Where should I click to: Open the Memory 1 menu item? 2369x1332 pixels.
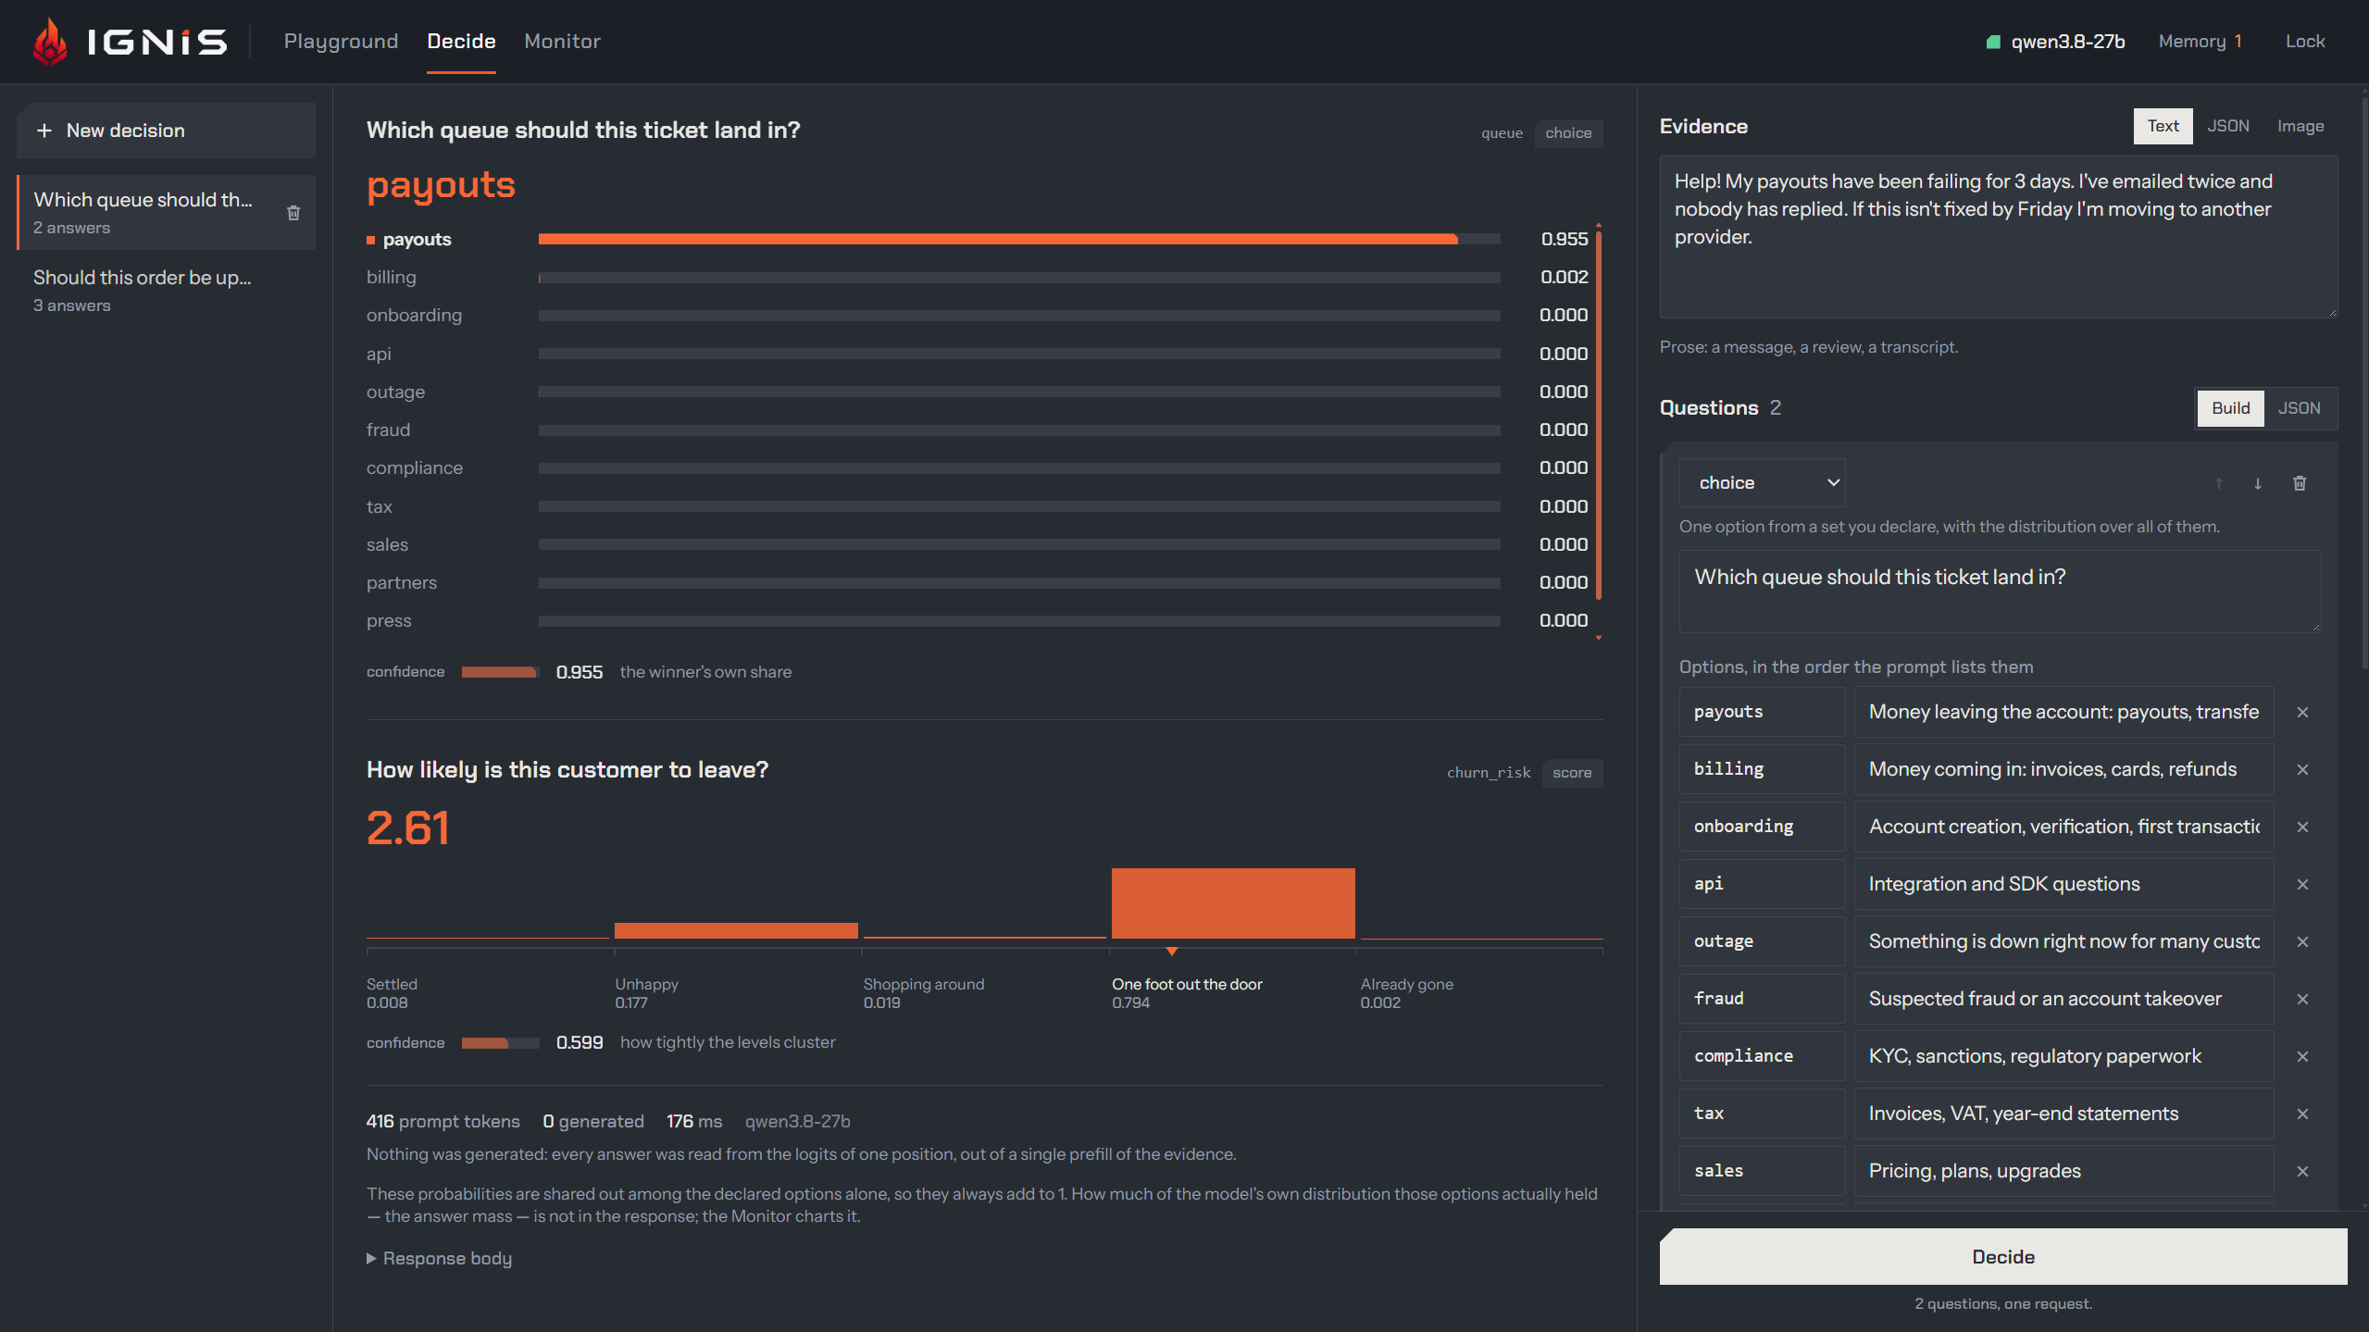tap(2201, 42)
